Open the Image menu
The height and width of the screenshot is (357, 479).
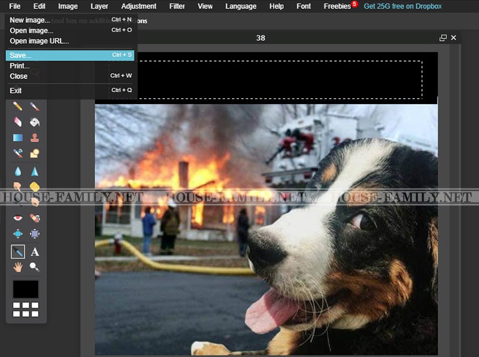[x=68, y=6]
